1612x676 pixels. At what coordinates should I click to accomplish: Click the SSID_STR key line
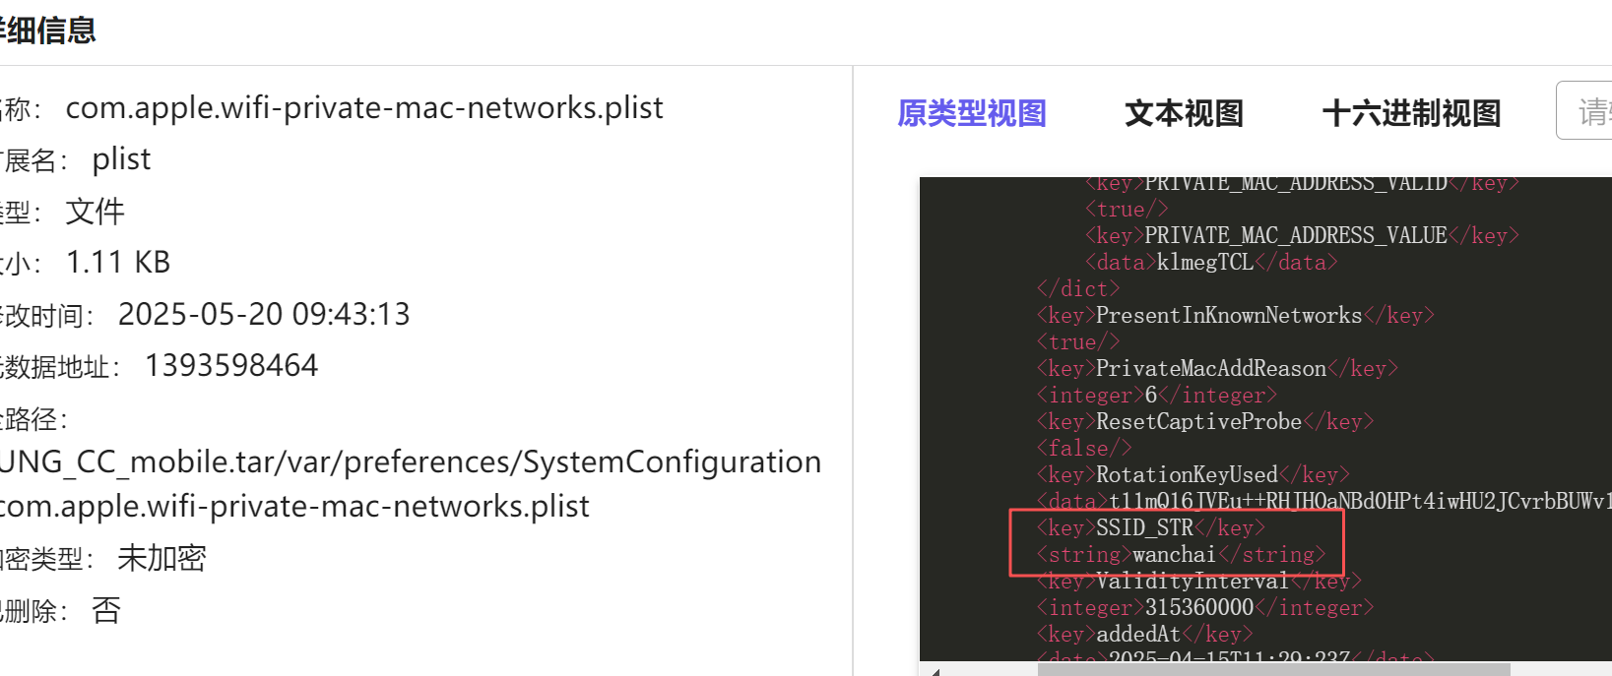coord(1149,528)
